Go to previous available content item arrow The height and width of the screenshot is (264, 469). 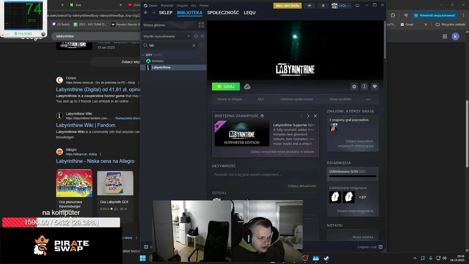[302, 116]
